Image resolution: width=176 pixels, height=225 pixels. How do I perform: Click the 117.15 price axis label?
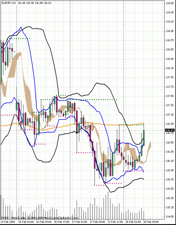coord(170,114)
